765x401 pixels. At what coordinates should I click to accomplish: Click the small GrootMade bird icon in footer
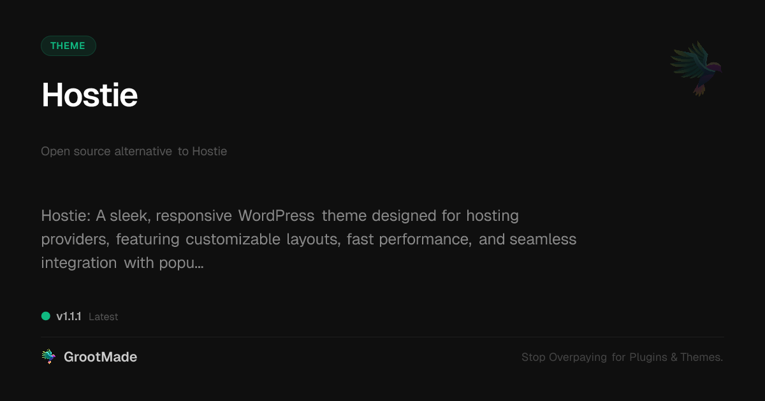(48, 357)
